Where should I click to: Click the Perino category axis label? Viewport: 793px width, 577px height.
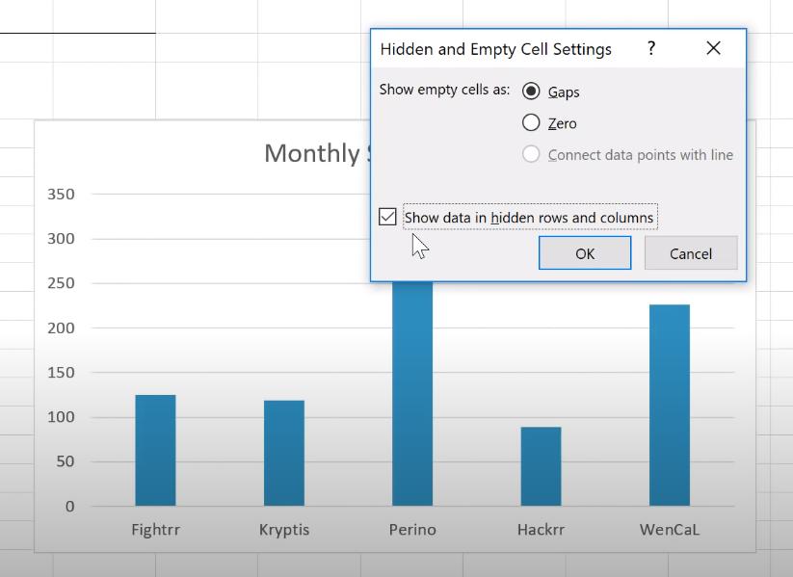point(412,530)
